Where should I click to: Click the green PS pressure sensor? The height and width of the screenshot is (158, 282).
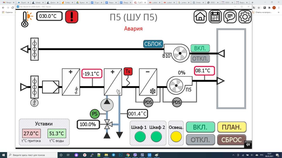click(94, 114)
